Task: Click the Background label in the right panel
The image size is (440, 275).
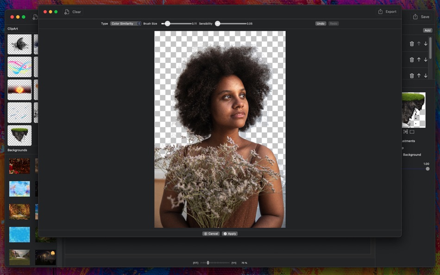Action: click(412, 155)
